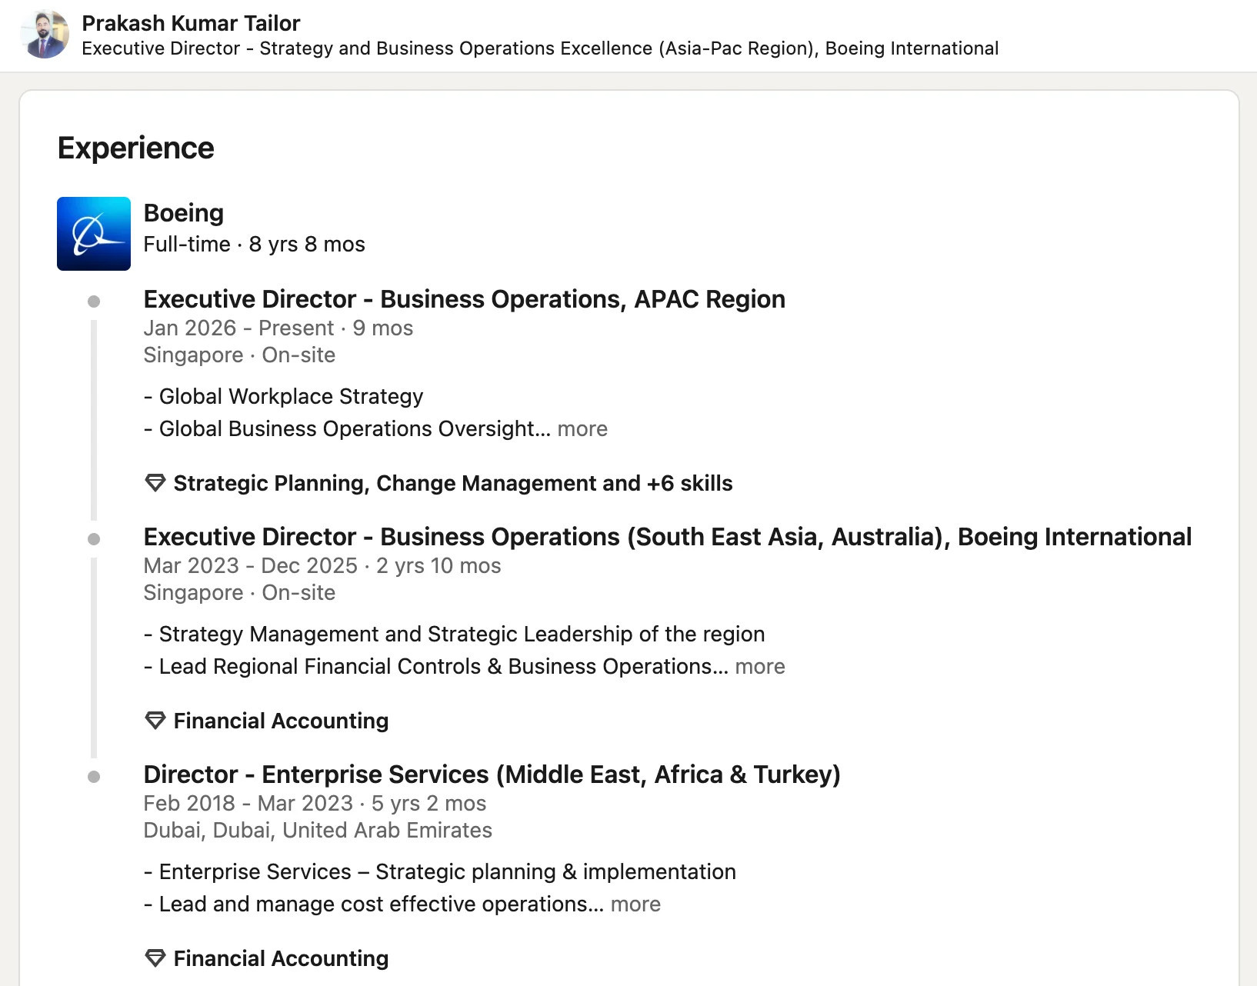Open Prakash Kumar Tailor's profile photo

(45, 35)
